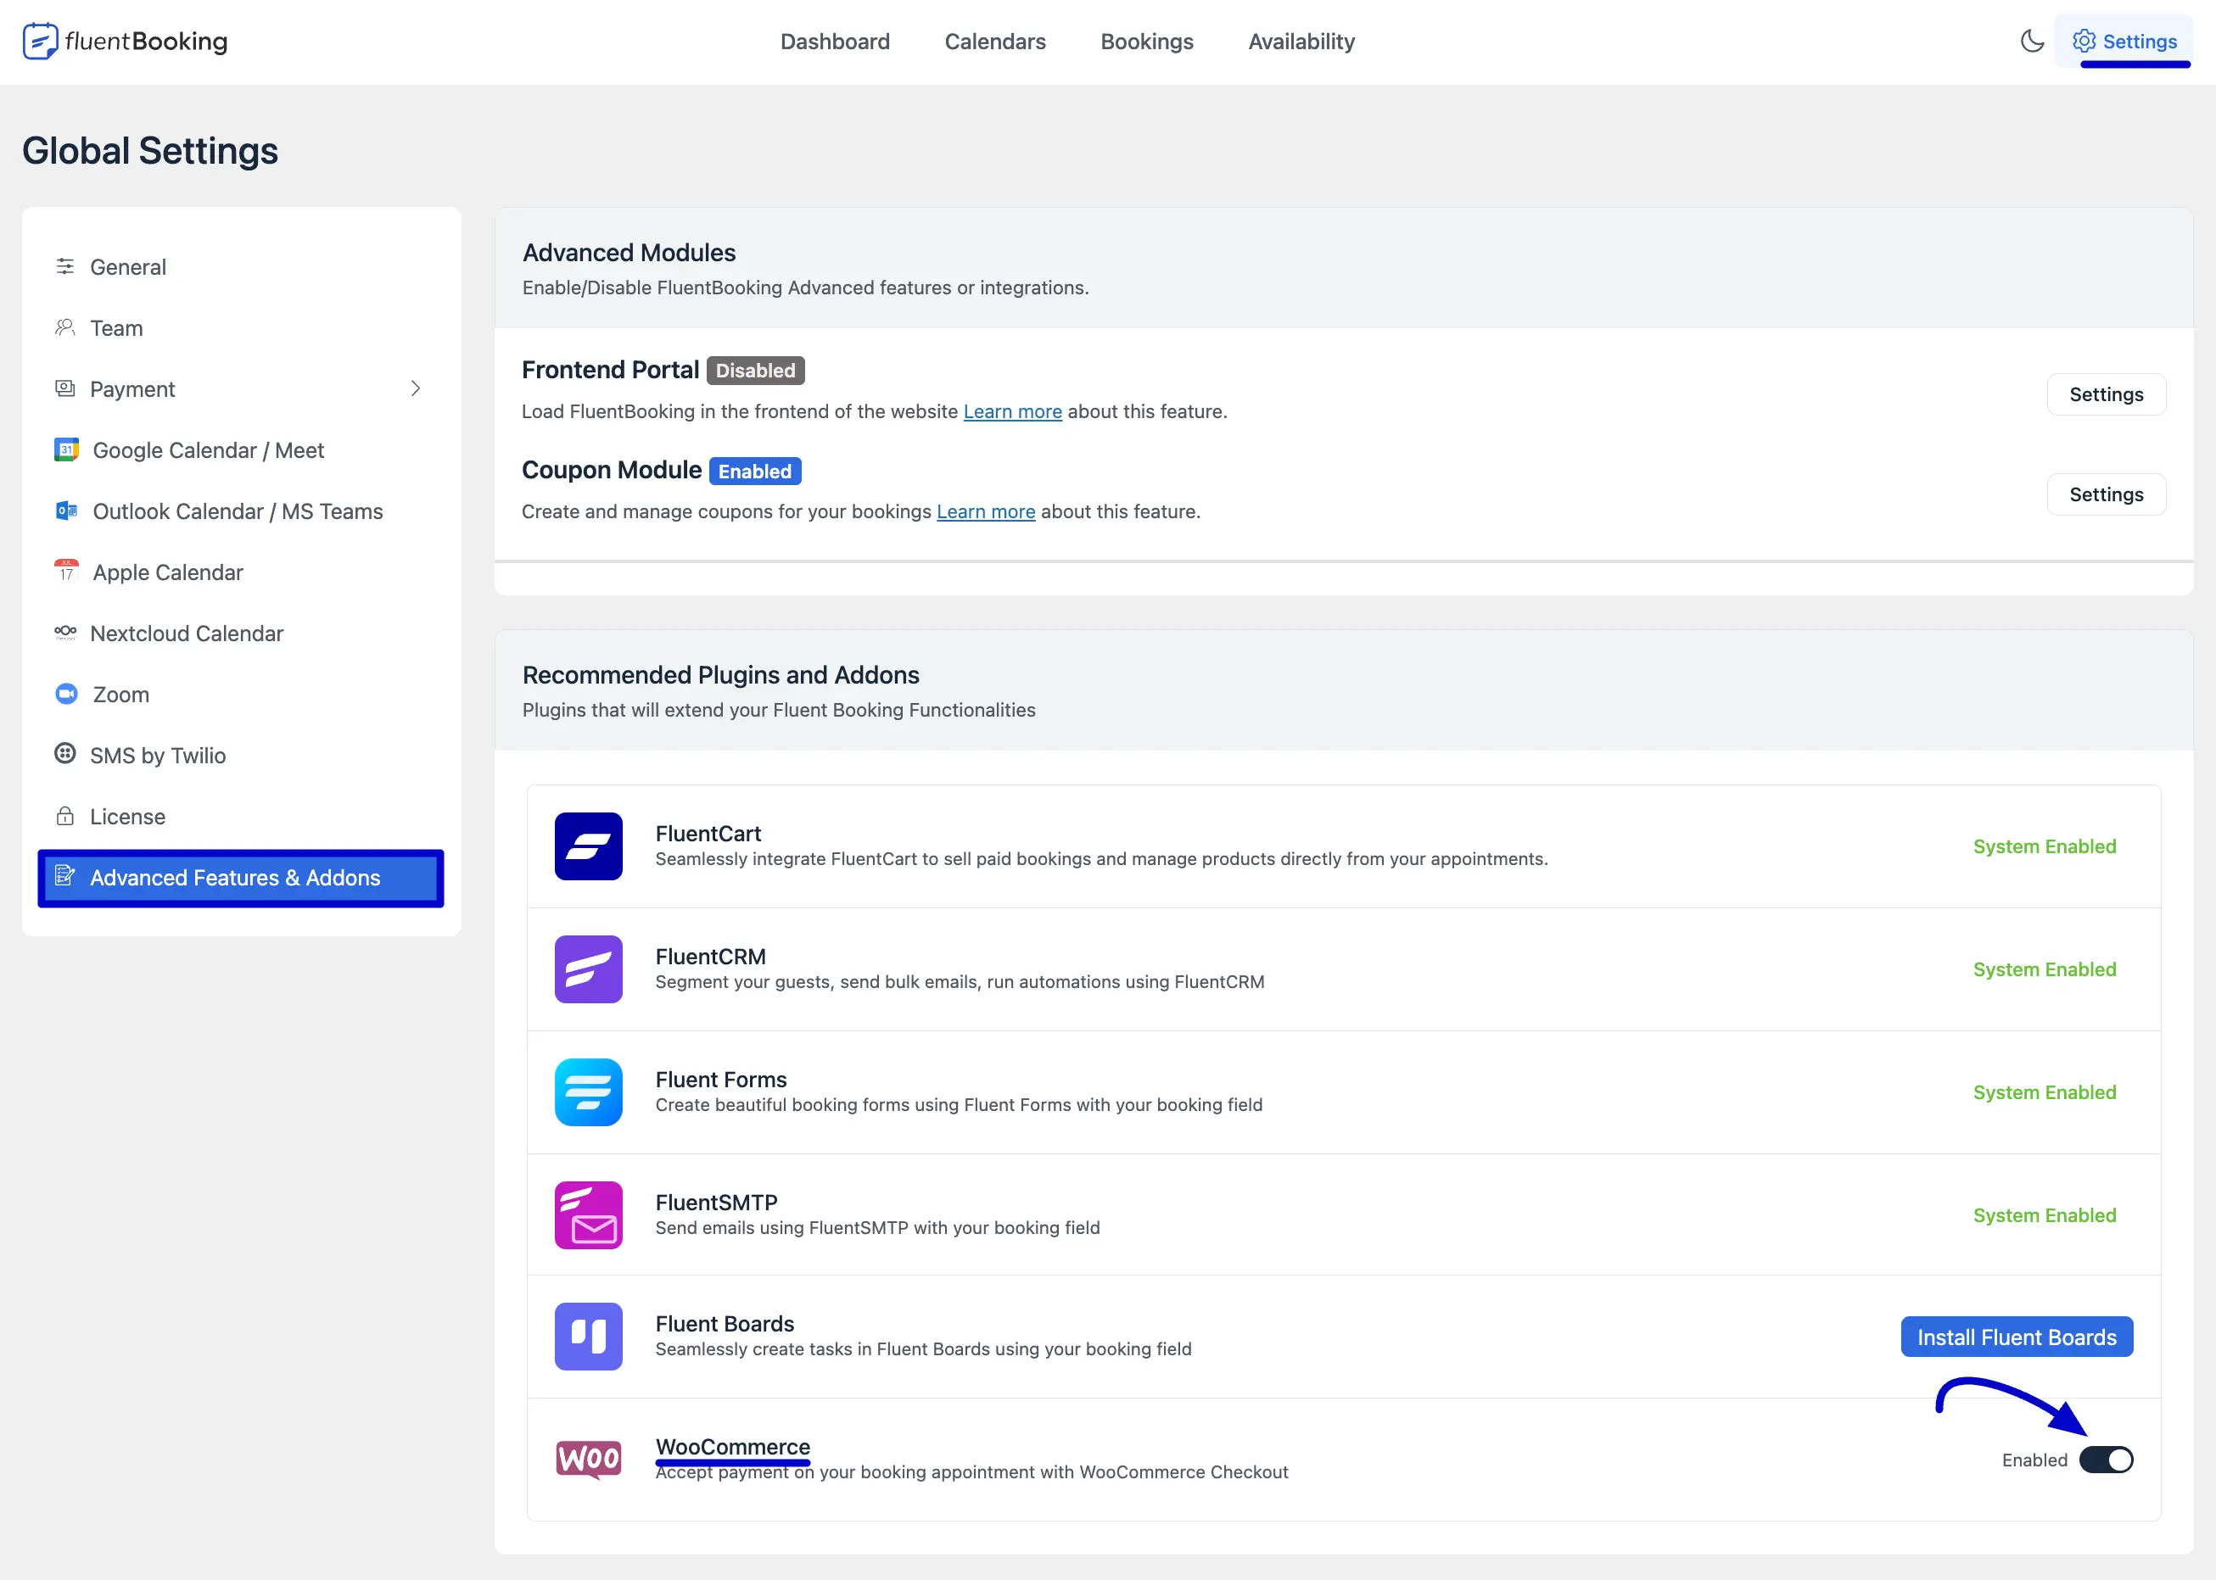
Task: Click the Coupon Module Enabled badge
Action: click(x=754, y=471)
